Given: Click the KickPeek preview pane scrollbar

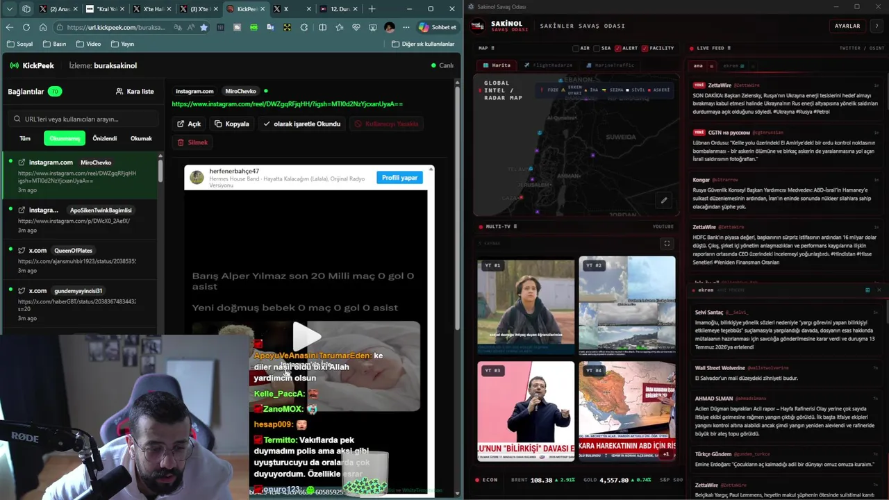Looking at the screenshot, I should point(456,208).
